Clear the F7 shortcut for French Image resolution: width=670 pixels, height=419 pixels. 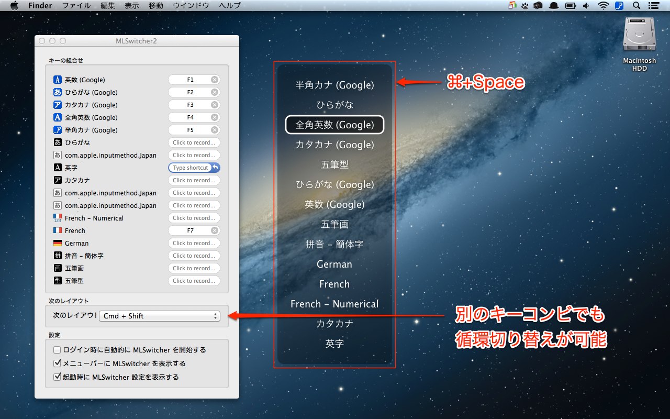click(215, 230)
